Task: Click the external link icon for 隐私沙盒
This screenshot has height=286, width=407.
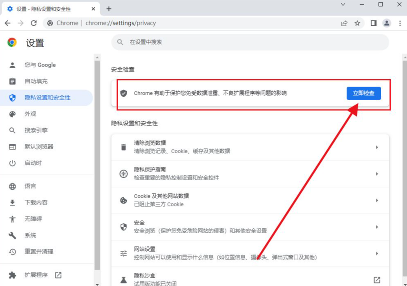Action: [377, 280]
